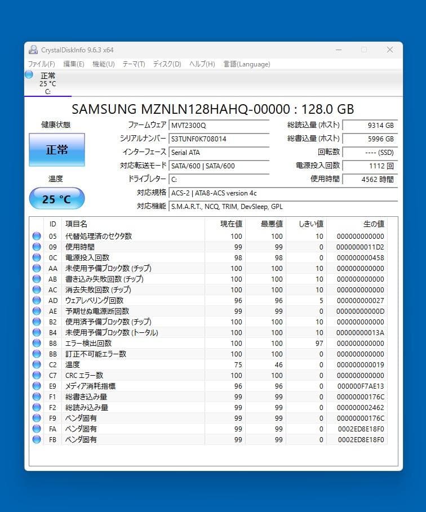Click power-on hours value 4562 時間
Image resolution: width=426 pixels, height=512 pixels.
(x=370, y=179)
